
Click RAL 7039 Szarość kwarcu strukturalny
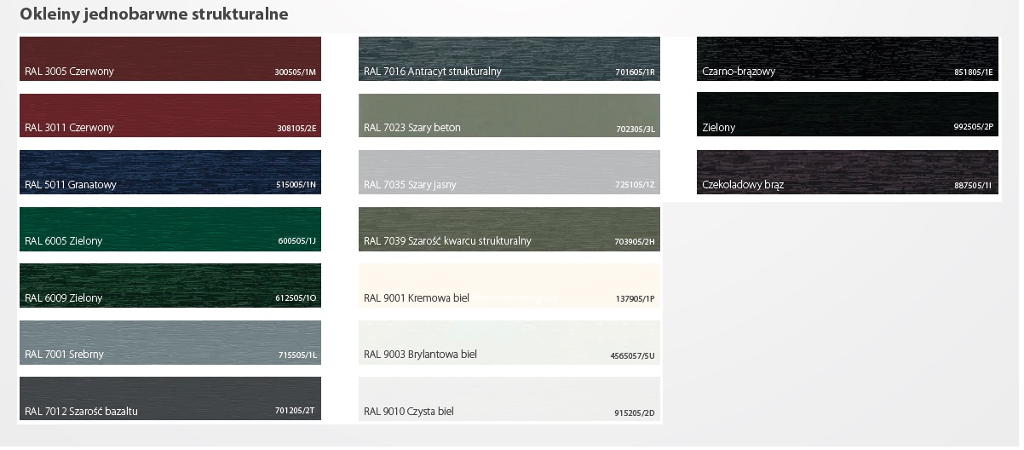pos(509,228)
